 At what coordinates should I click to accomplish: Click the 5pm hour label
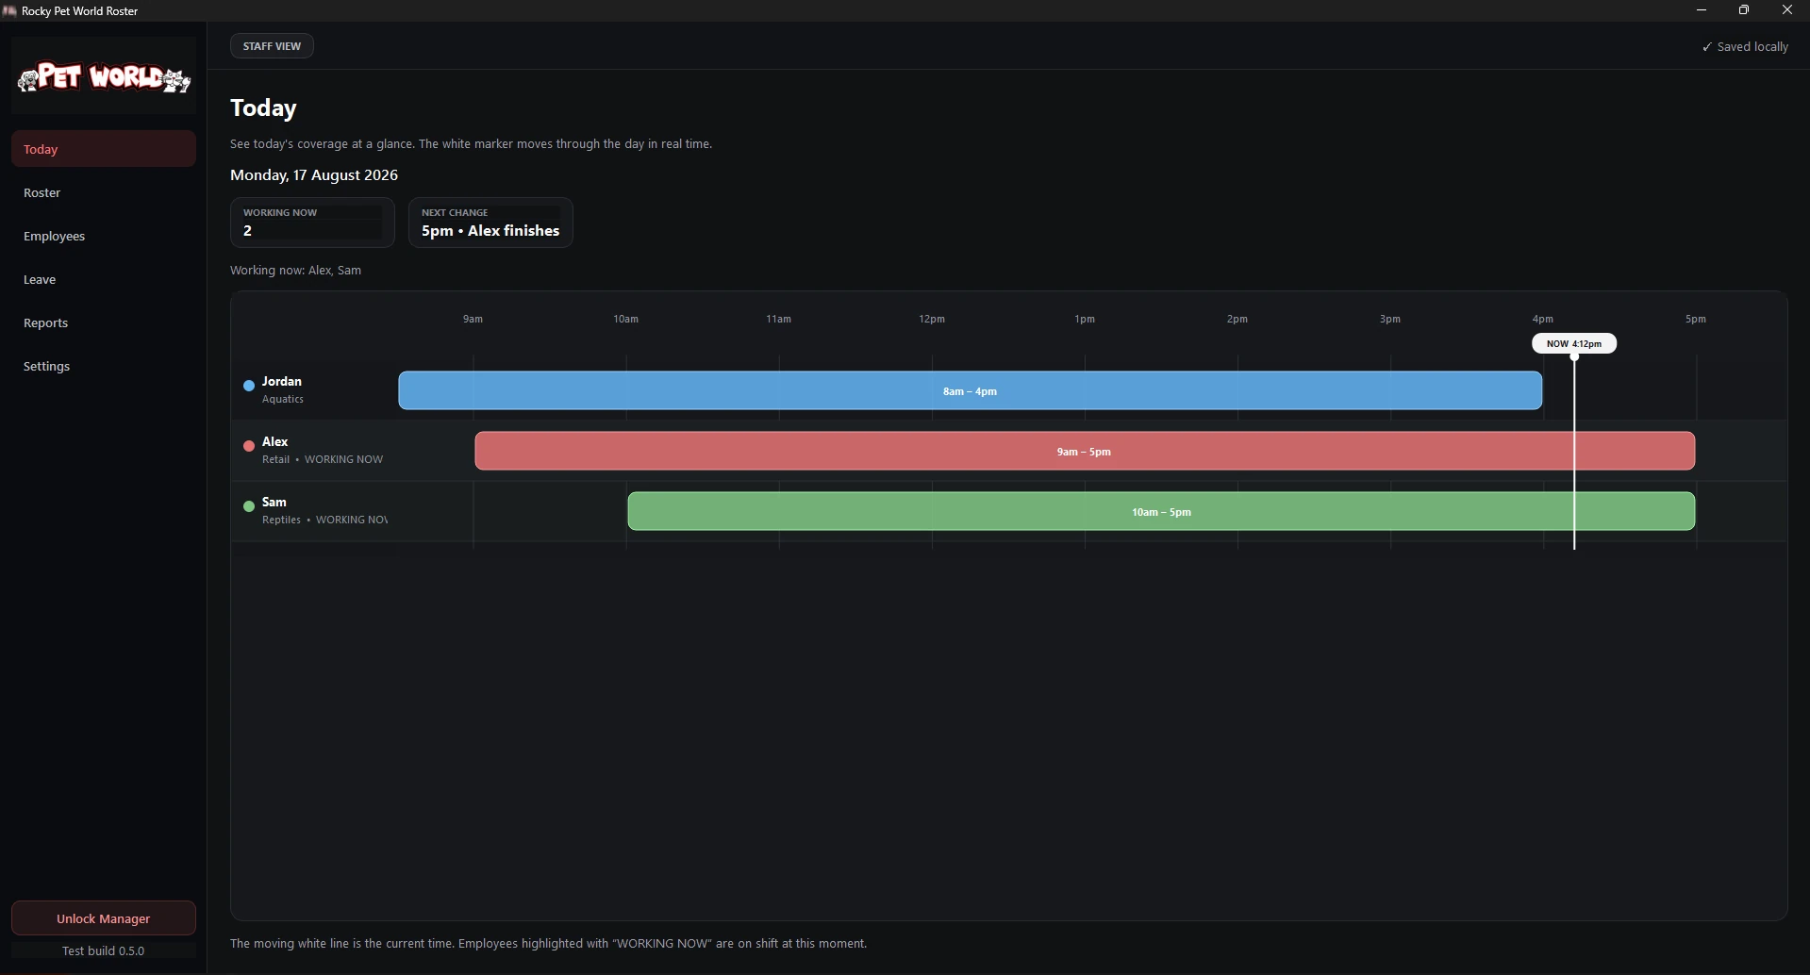(x=1696, y=319)
